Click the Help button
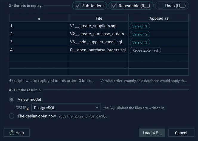 [17, 133]
